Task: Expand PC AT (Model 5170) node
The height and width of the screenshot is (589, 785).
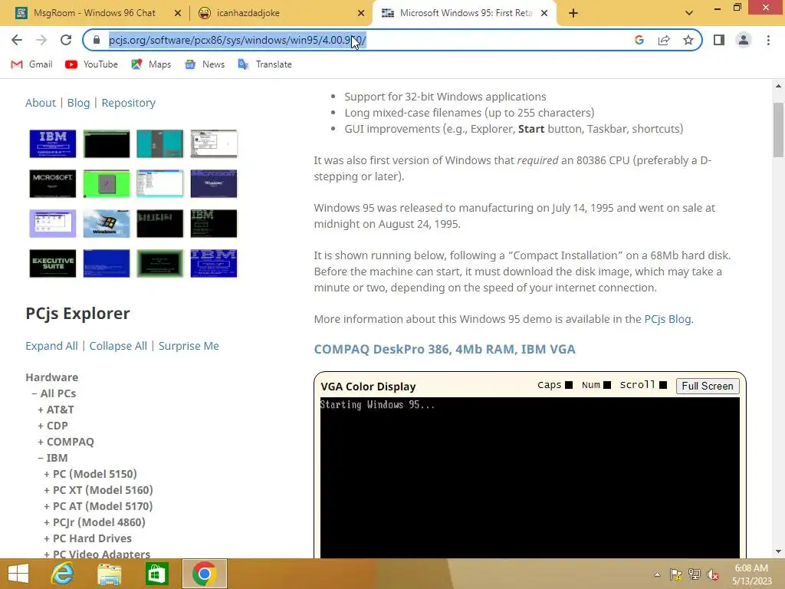Action: point(98,506)
